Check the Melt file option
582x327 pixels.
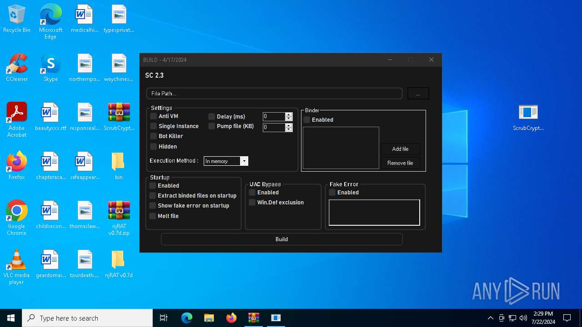153,216
